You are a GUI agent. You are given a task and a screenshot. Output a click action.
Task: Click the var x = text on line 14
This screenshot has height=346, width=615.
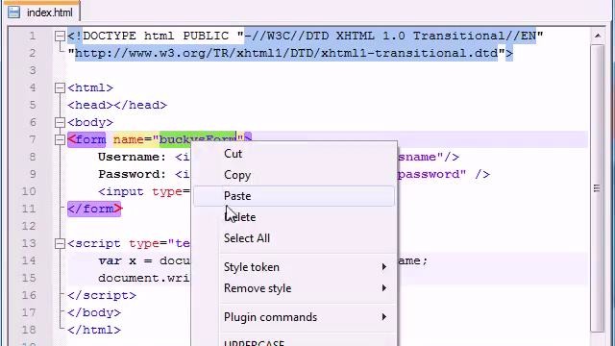tap(125, 260)
